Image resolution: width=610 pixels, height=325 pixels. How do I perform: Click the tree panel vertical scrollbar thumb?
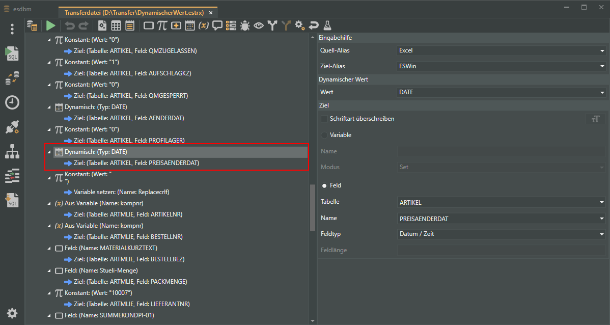pos(313,208)
